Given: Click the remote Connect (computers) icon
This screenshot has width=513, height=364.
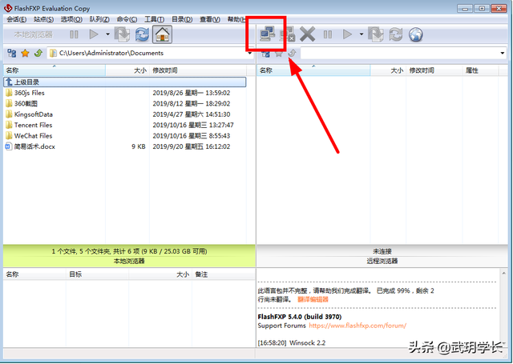Looking at the screenshot, I should click(x=267, y=34).
